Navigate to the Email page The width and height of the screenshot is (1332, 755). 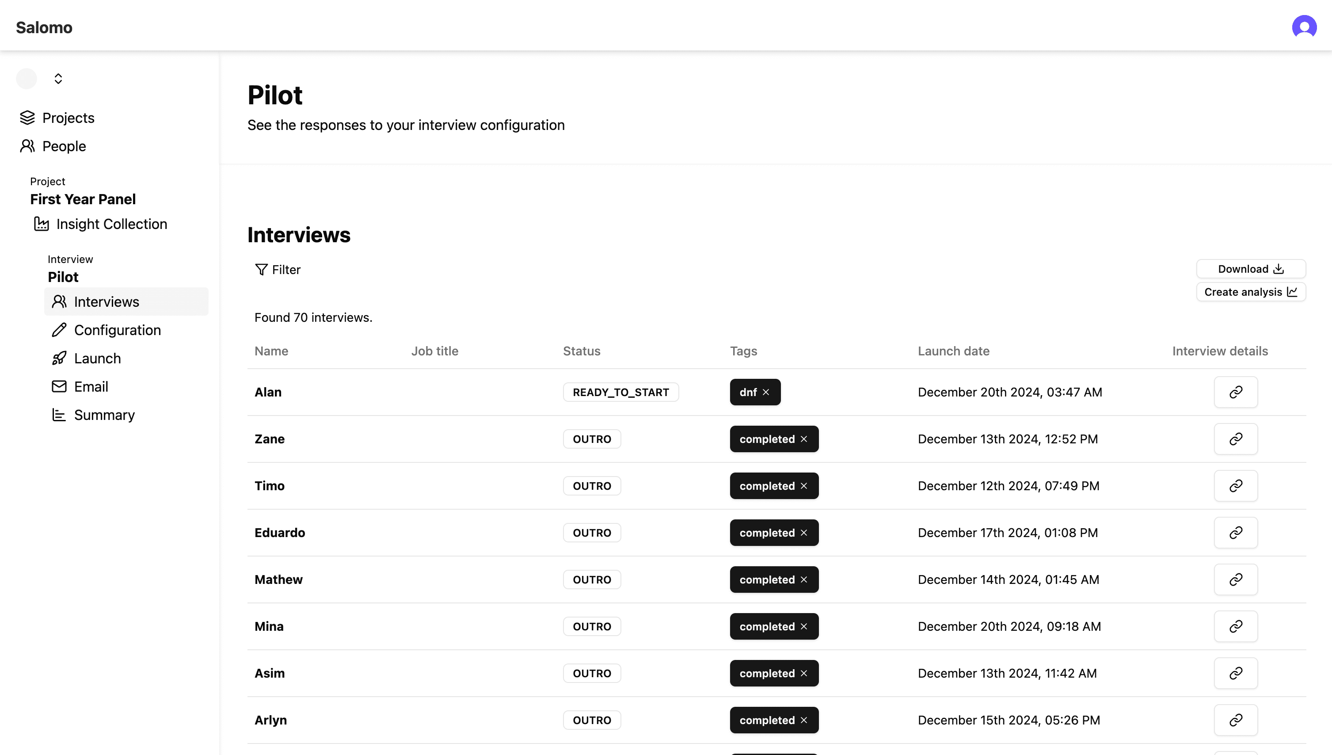91,387
